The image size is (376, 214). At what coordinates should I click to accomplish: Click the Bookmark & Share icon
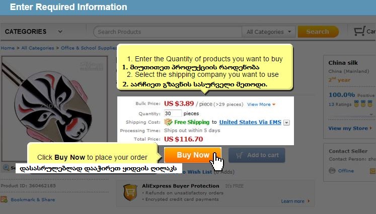4,199
